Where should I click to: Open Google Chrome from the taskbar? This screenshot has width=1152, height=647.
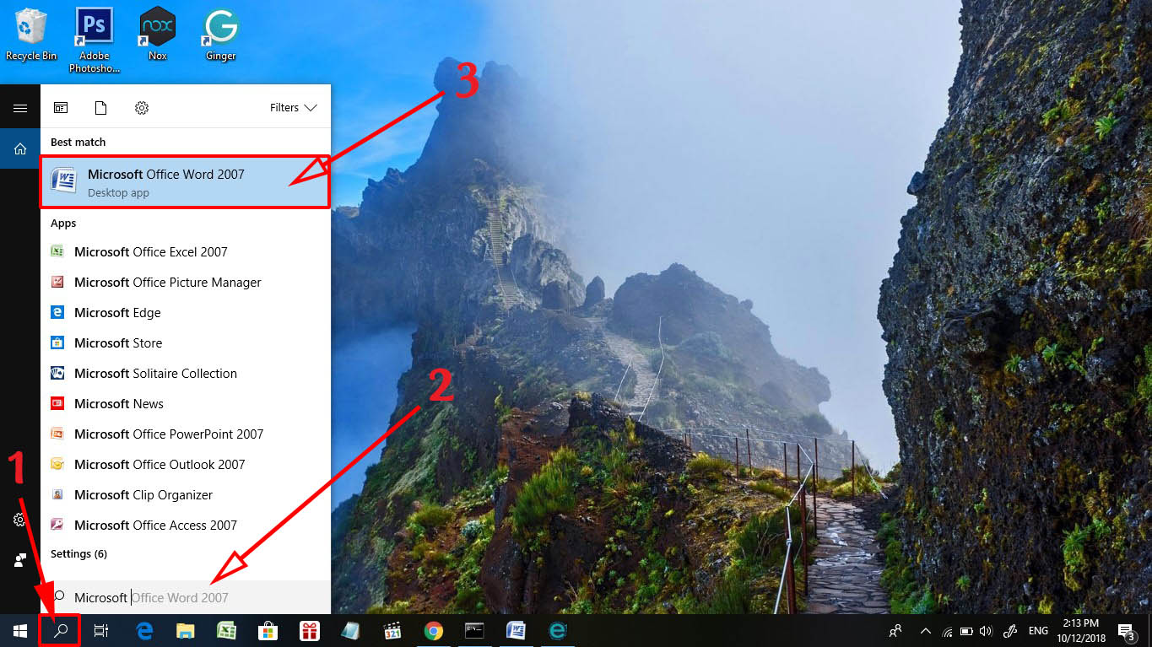tap(434, 631)
